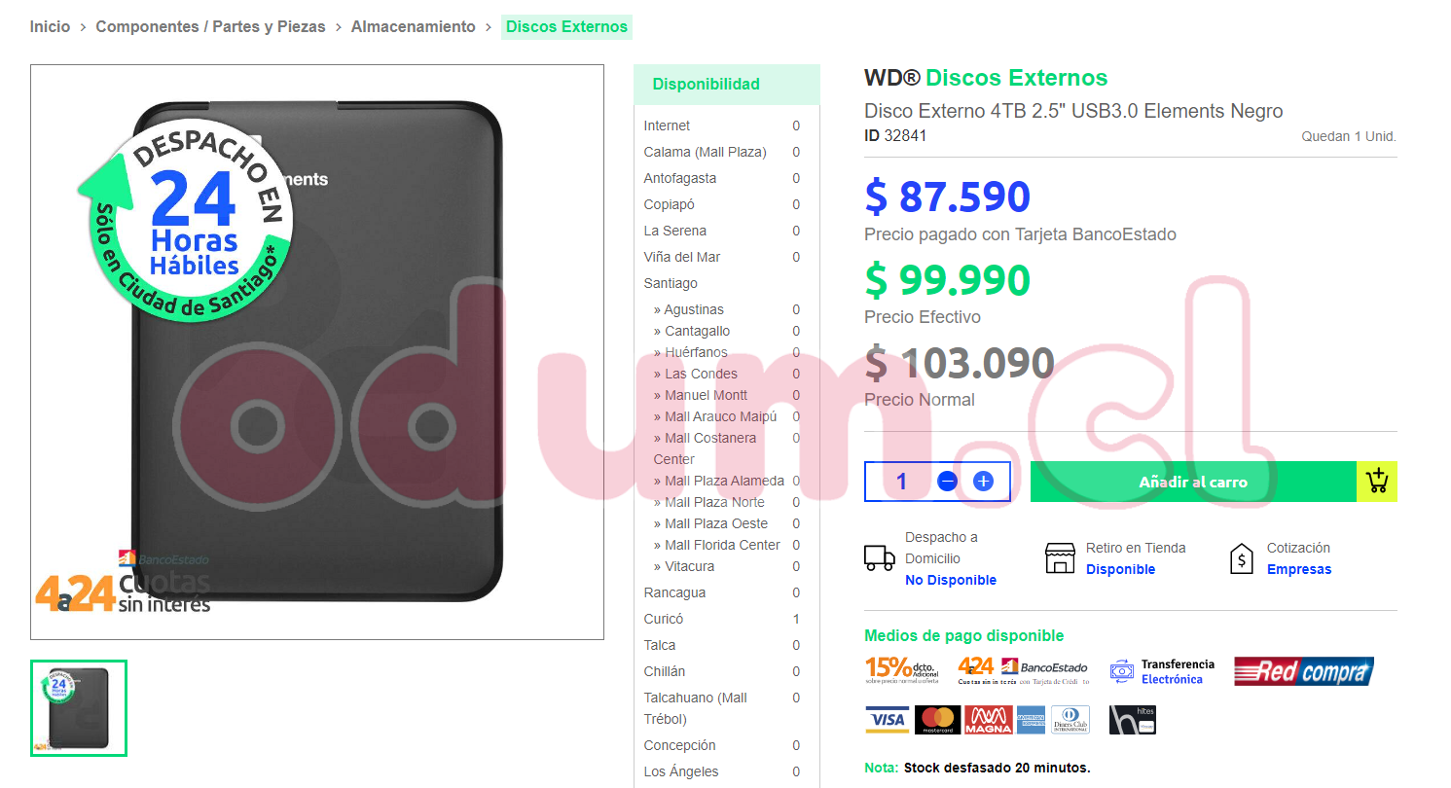
Task: Click the Red compra payment logo
Action: (1304, 671)
